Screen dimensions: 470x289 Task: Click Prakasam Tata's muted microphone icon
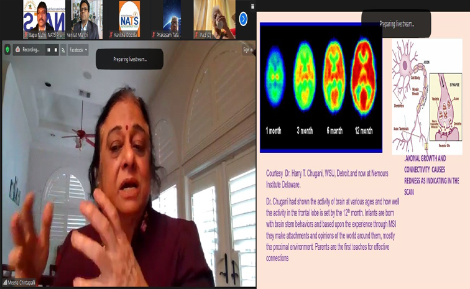(154, 35)
